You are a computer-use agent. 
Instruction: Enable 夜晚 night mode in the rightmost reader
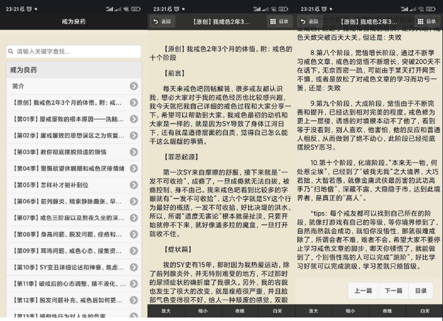coord(387,311)
